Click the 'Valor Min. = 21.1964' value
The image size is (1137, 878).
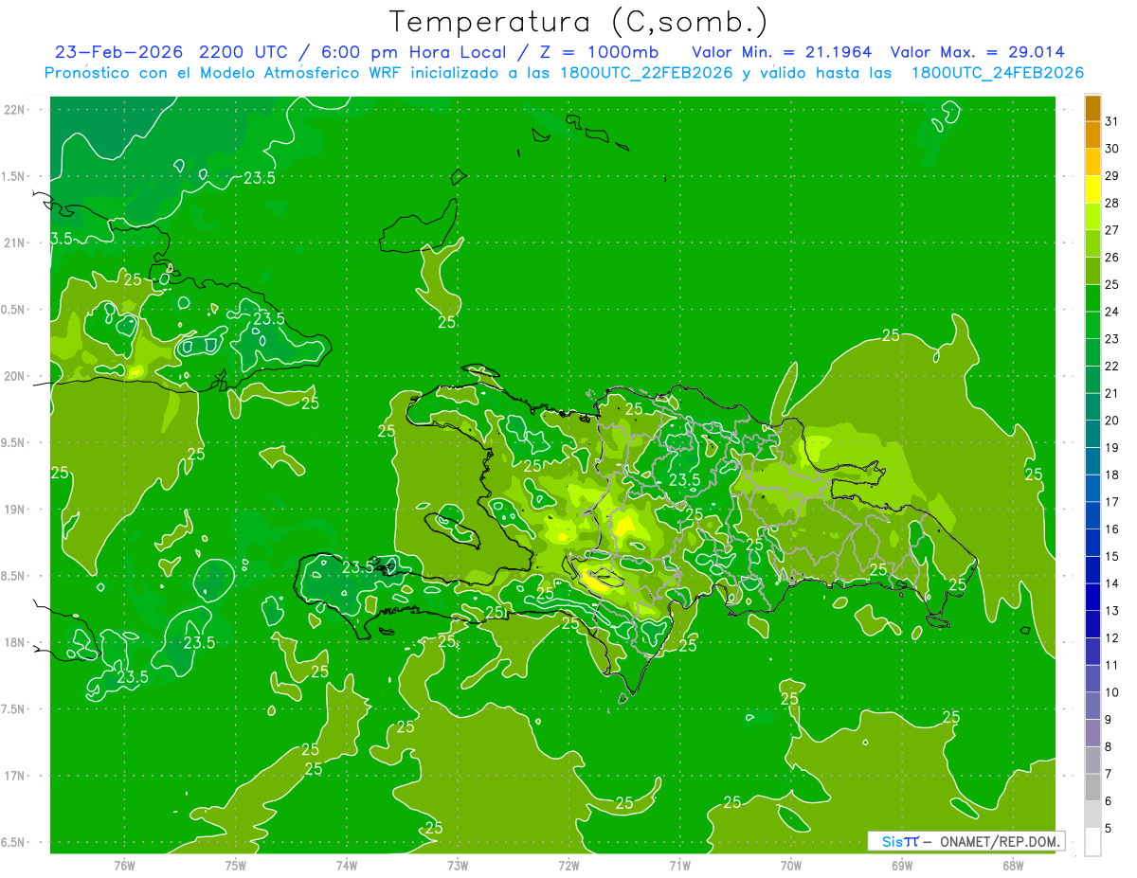point(782,52)
